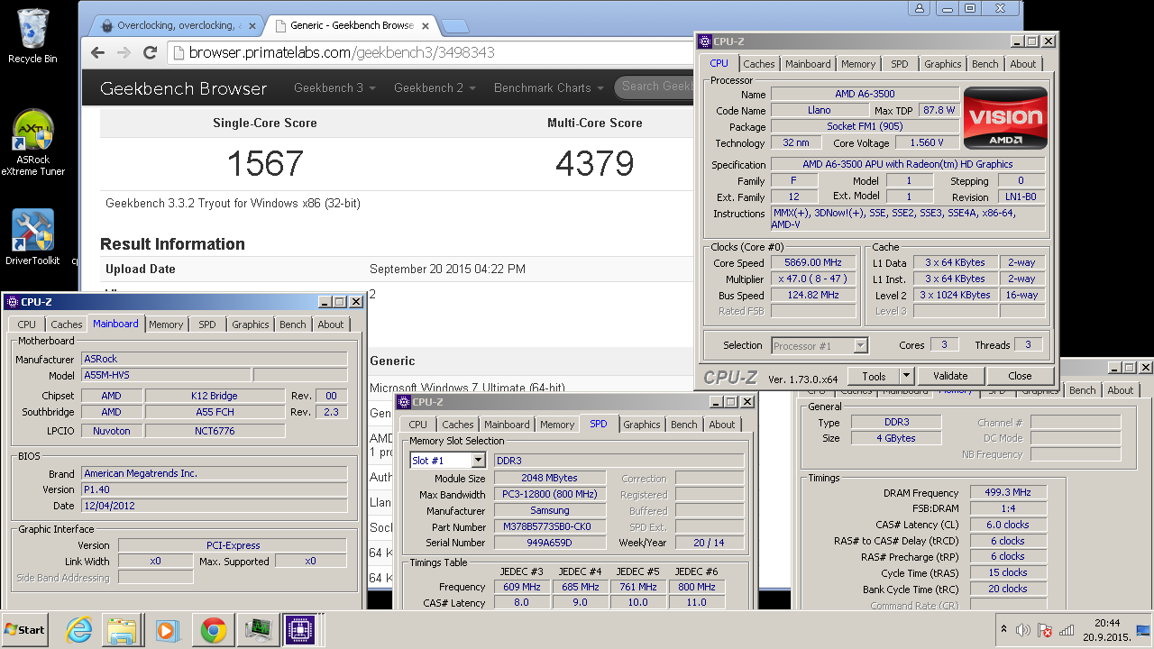Viewport: 1154px width, 649px height.
Task: Open Bench tab in CPU-Z CPU window
Action: [x=985, y=64]
